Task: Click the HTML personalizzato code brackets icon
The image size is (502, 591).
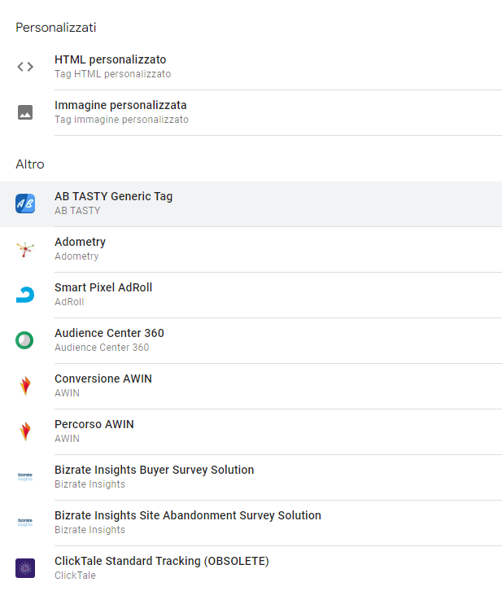Action: 25,67
